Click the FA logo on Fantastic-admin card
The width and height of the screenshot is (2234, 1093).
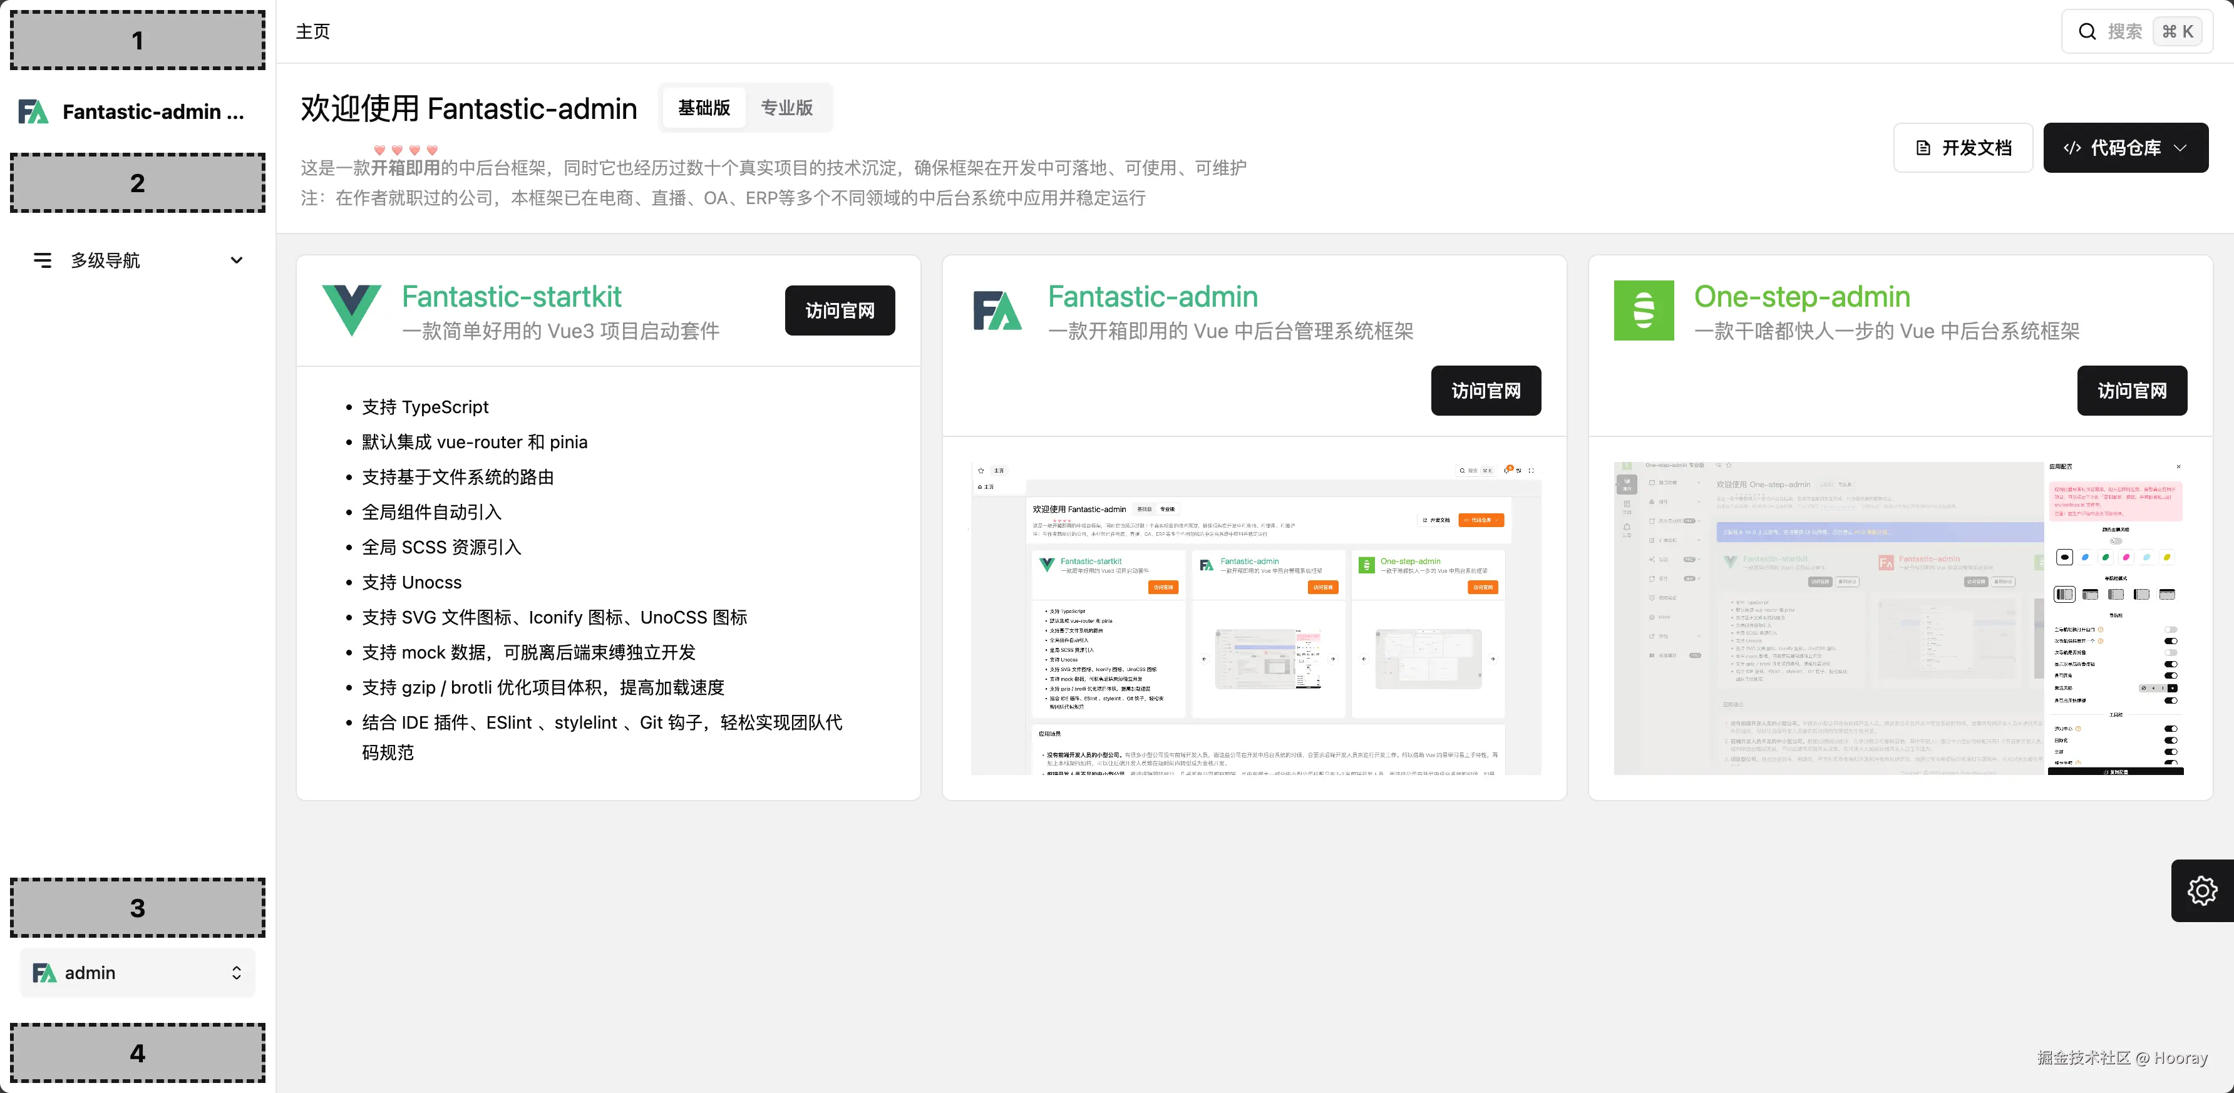click(997, 310)
